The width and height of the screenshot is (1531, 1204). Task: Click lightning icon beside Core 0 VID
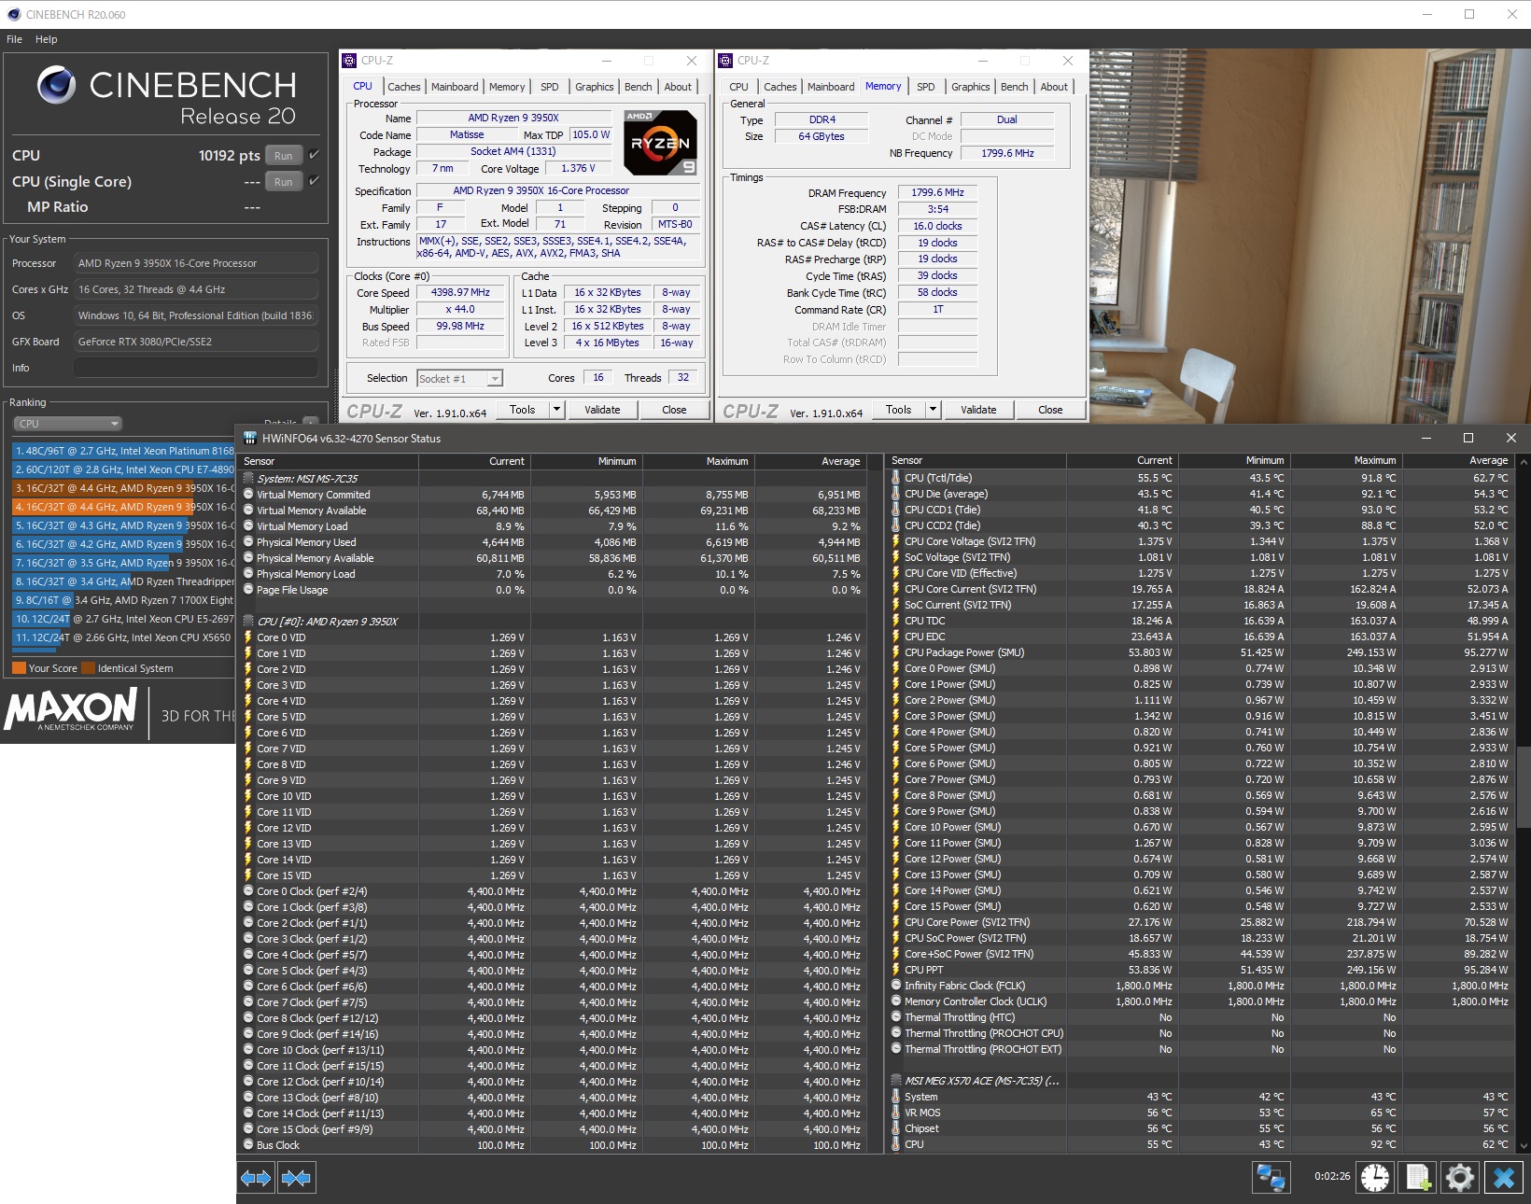[x=248, y=637]
